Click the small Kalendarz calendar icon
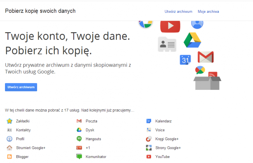This screenshot has height=163, width=253. pos(149,121)
